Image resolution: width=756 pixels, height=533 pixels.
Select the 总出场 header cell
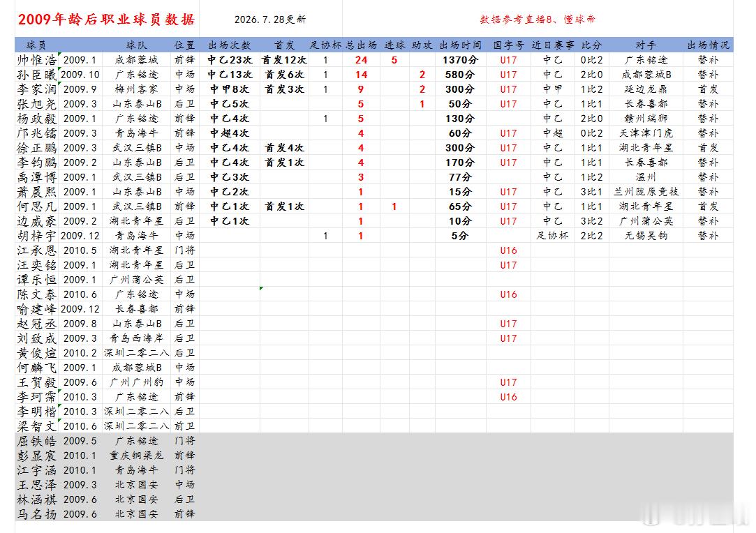[361, 45]
